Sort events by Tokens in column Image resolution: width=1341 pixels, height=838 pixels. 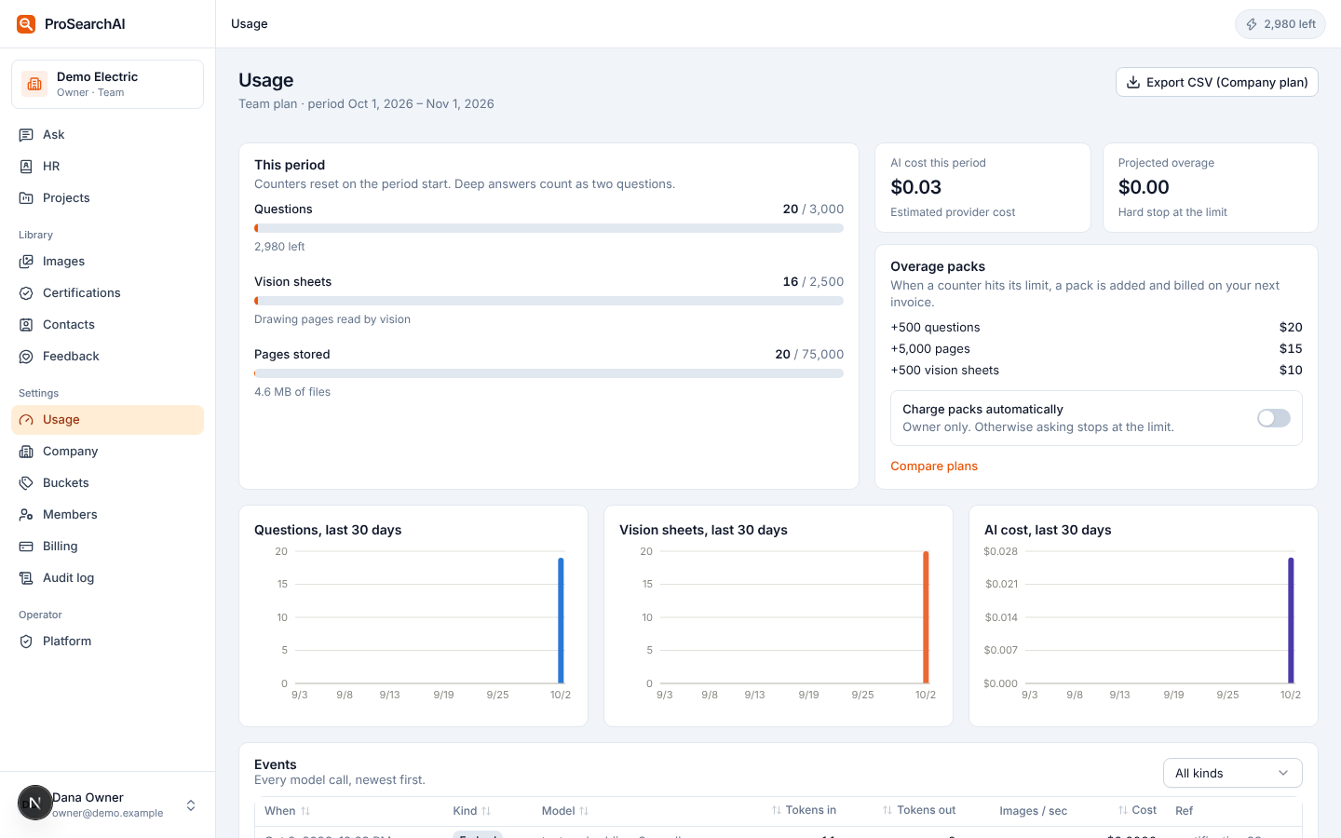click(804, 810)
